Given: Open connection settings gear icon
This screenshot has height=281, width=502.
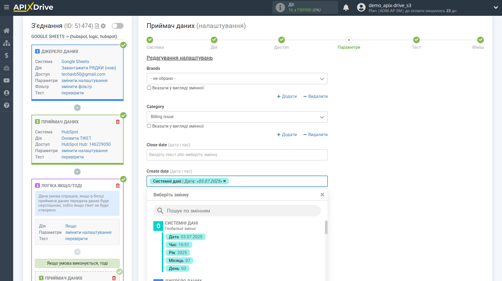Looking at the screenshot, I should pyautogui.click(x=103, y=26).
